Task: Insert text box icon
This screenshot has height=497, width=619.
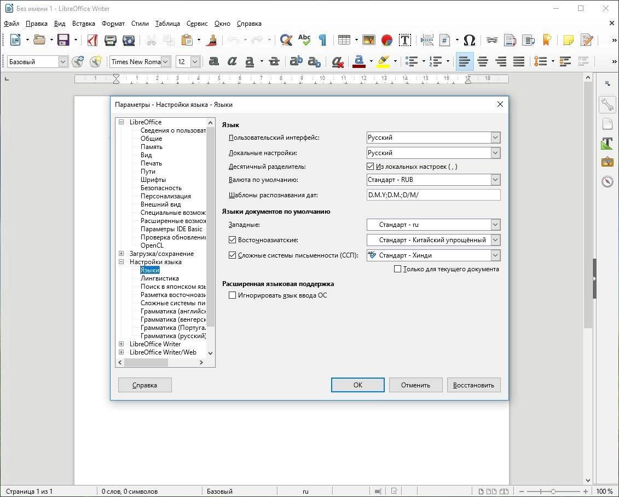Action: 405,40
